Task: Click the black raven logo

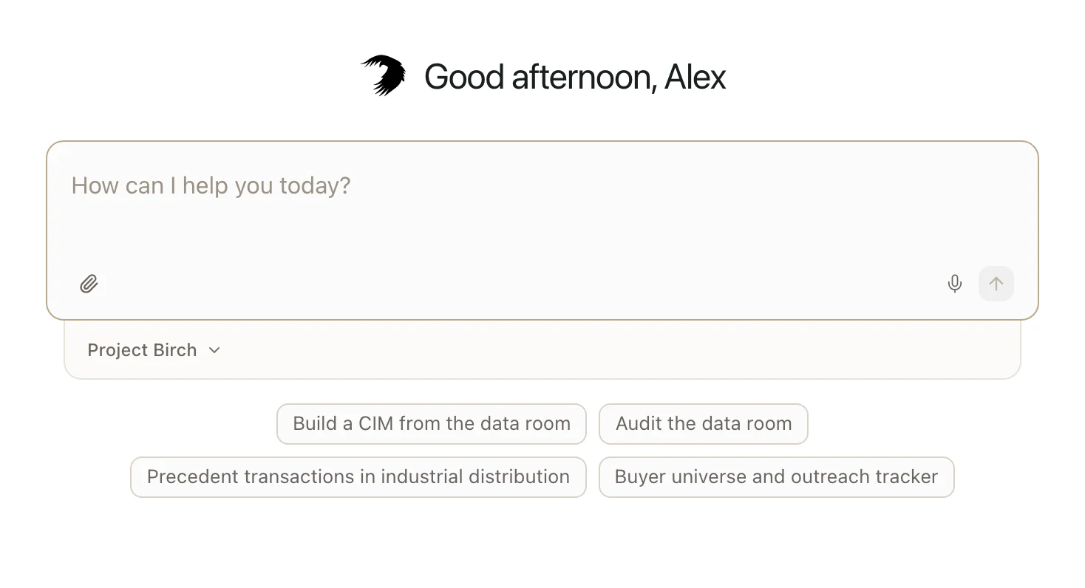Action: 383,75
